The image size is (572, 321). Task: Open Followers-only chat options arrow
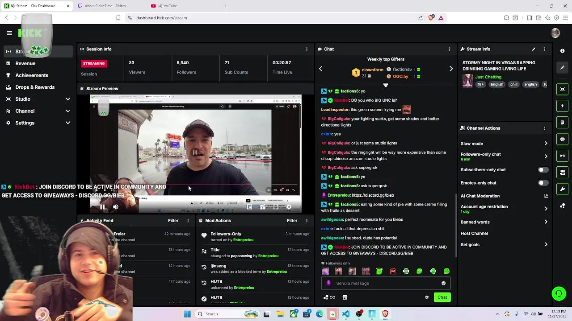pyautogui.click(x=546, y=156)
